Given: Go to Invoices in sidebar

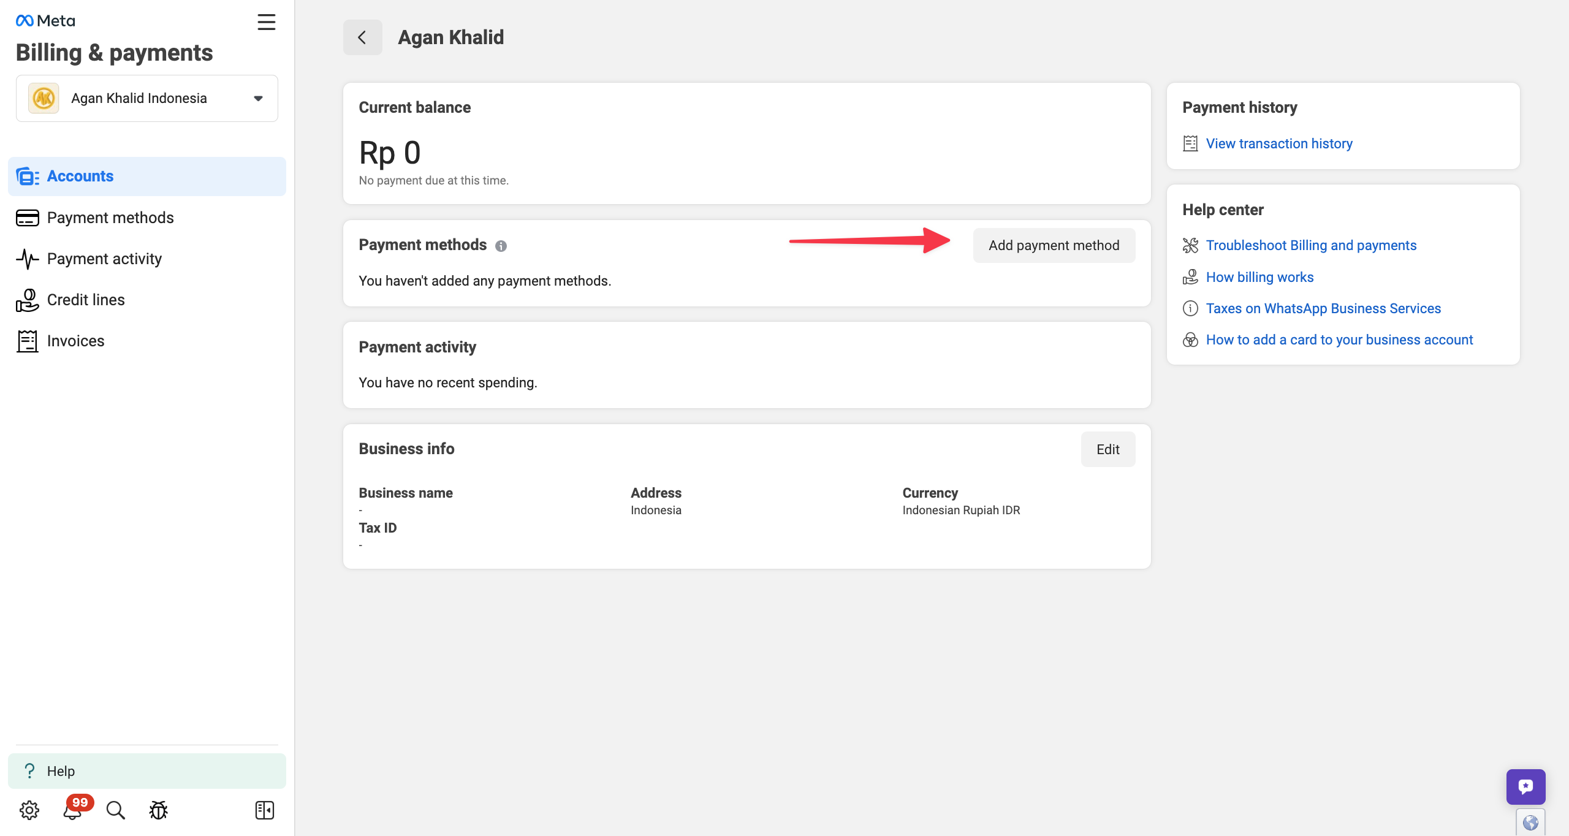Looking at the screenshot, I should (x=75, y=341).
